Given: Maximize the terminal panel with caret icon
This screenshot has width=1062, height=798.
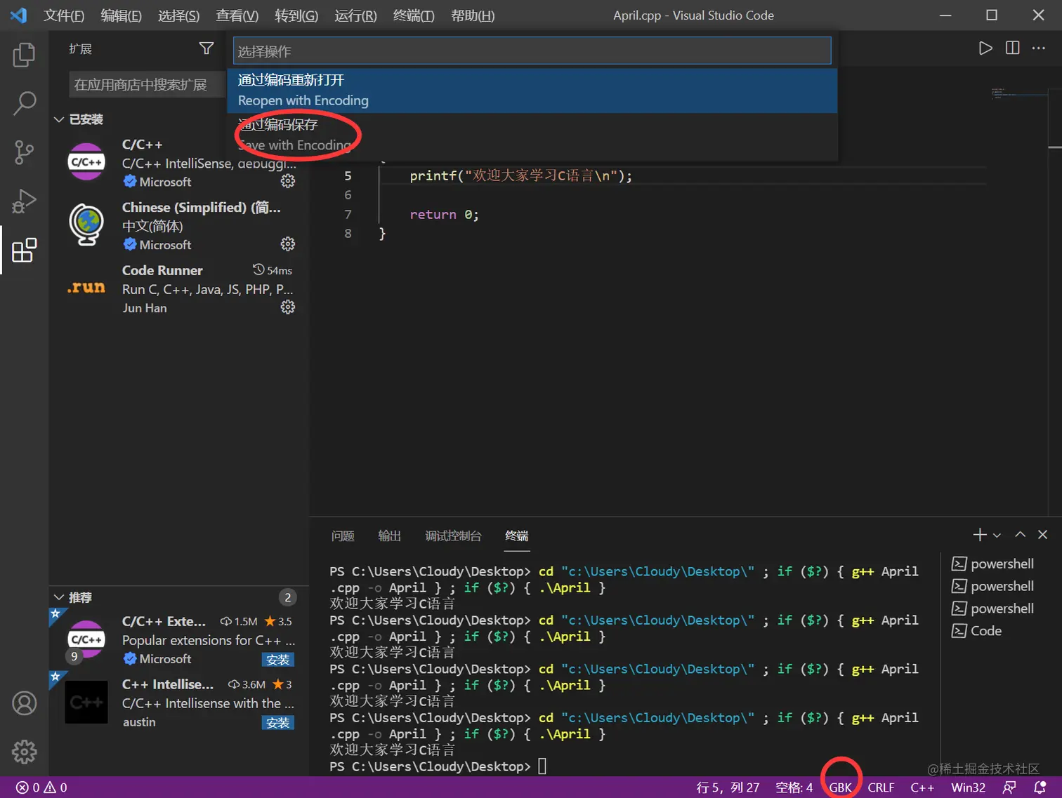Looking at the screenshot, I should tap(1020, 535).
